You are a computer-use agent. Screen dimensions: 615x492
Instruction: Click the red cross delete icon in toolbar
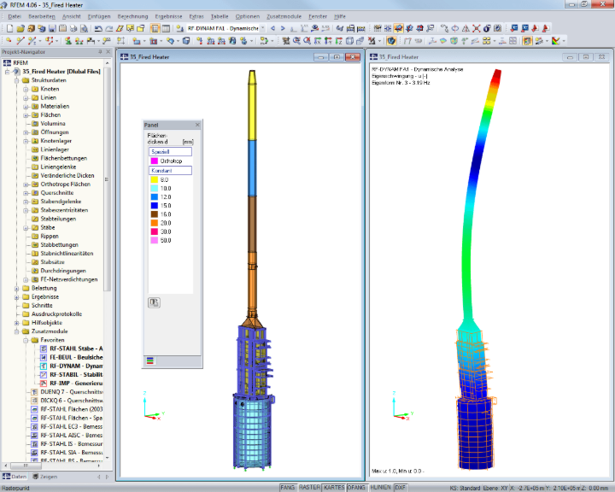coord(476,28)
